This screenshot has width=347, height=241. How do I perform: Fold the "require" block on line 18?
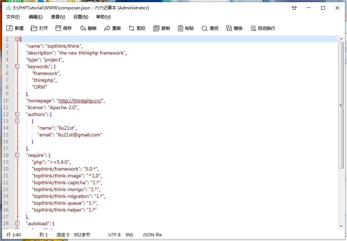(x=17, y=155)
